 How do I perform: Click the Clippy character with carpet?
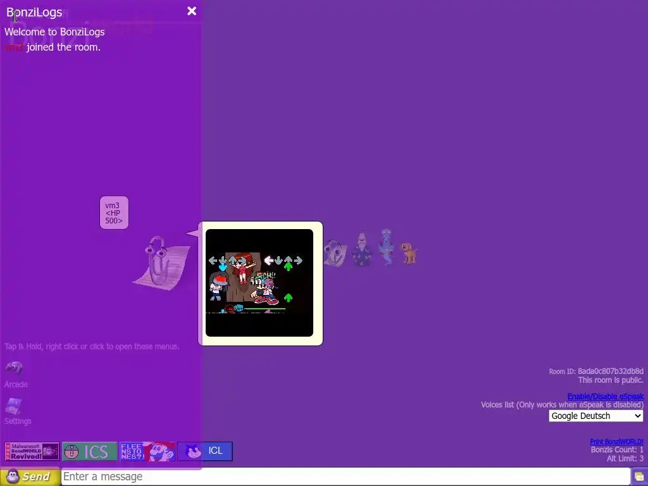click(162, 263)
